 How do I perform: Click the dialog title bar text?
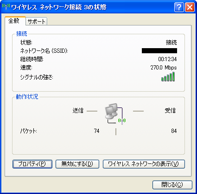point(59,7)
